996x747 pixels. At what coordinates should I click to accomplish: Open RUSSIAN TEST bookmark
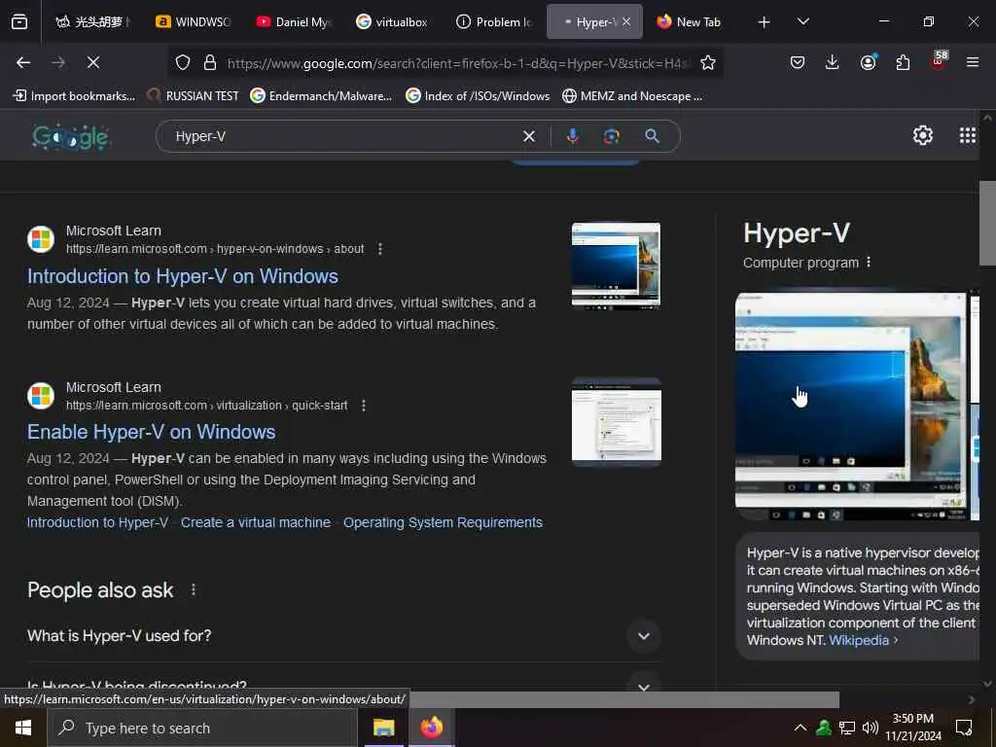(x=194, y=96)
